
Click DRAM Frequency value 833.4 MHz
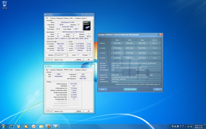click(74, 84)
